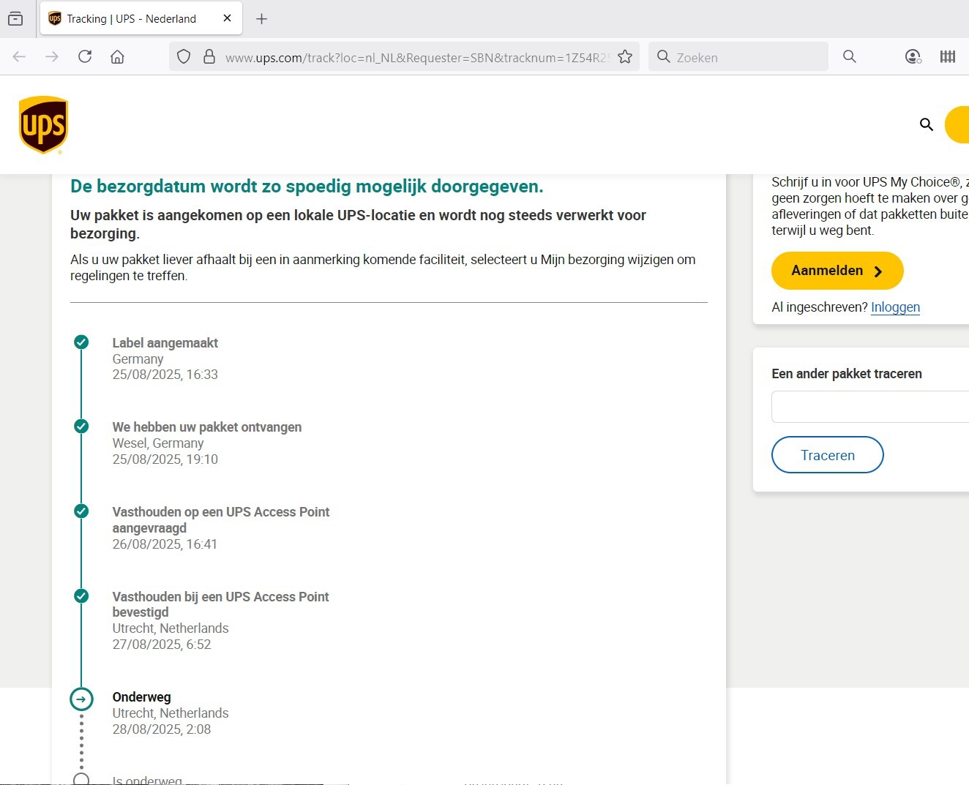Image resolution: width=969 pixels, height=785 pixels.
Task: Show tracking protection shield info
Action: (x=184, y=56)
